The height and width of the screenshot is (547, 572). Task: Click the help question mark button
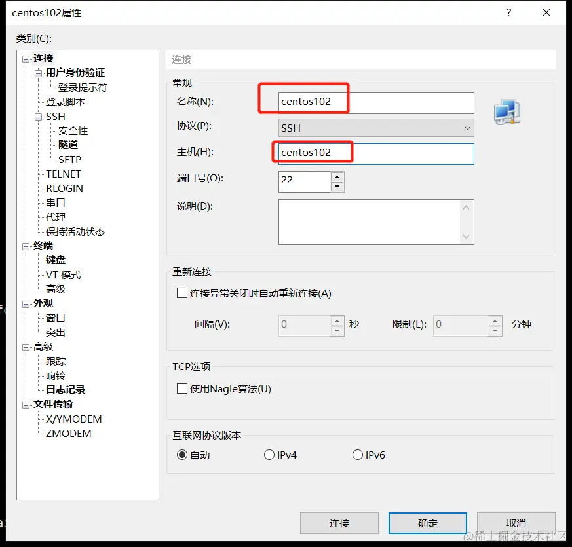click(509, 12)
